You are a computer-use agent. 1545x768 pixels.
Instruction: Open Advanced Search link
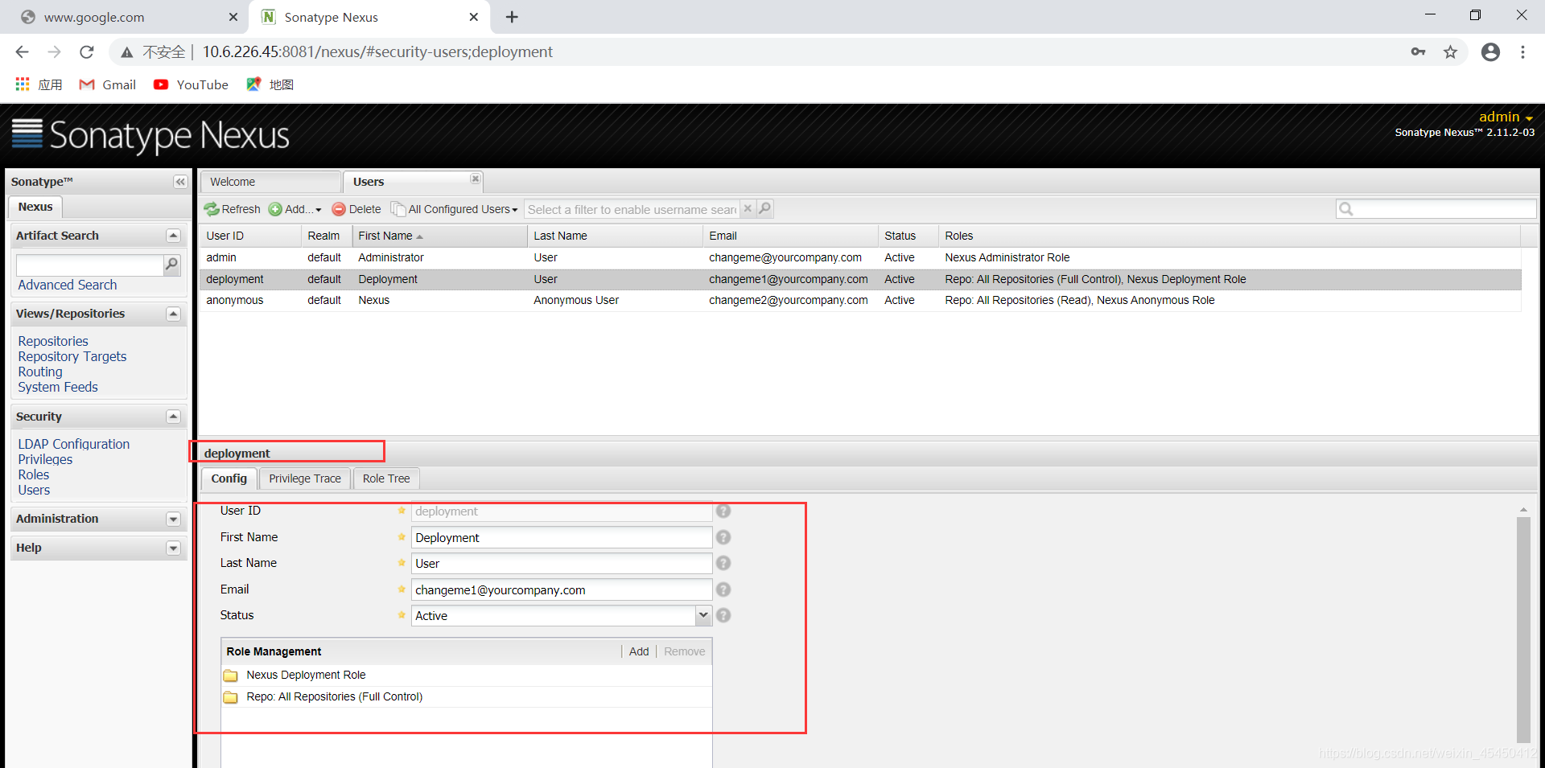(x=68, y=285)
